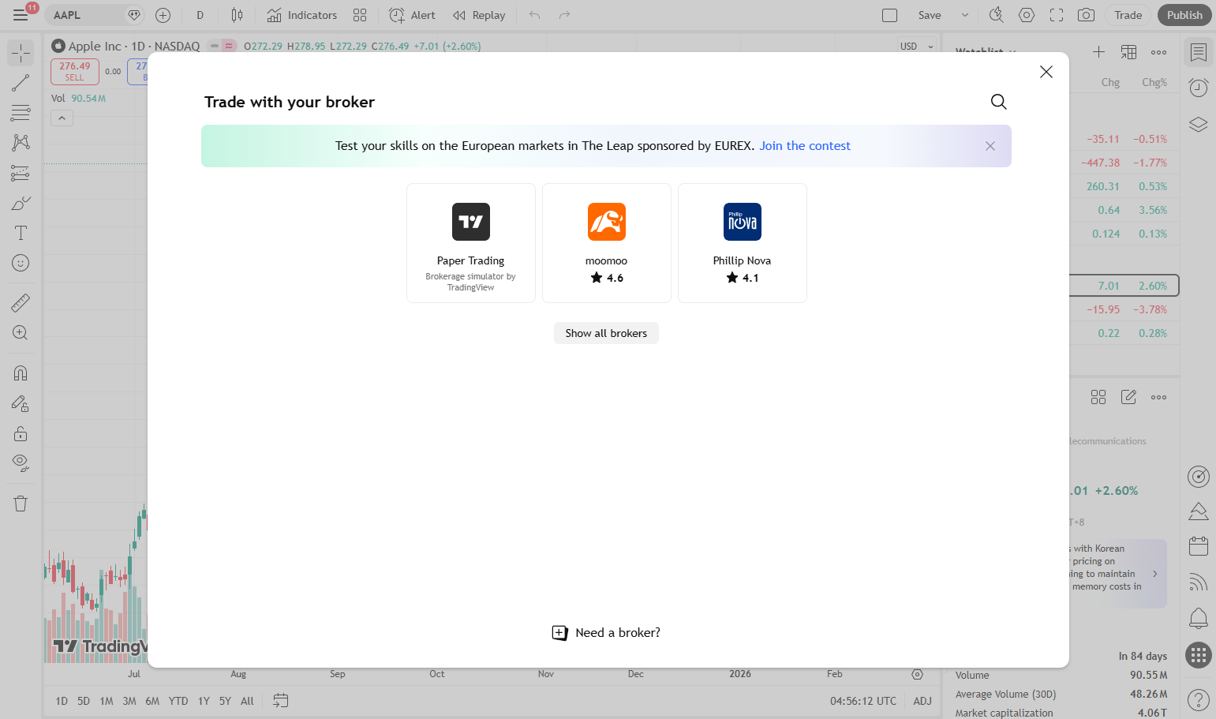Open the help center question icon
The height and width of the screenshot is (719, 1216).
pyautogui.click(x=1199, y=699)
